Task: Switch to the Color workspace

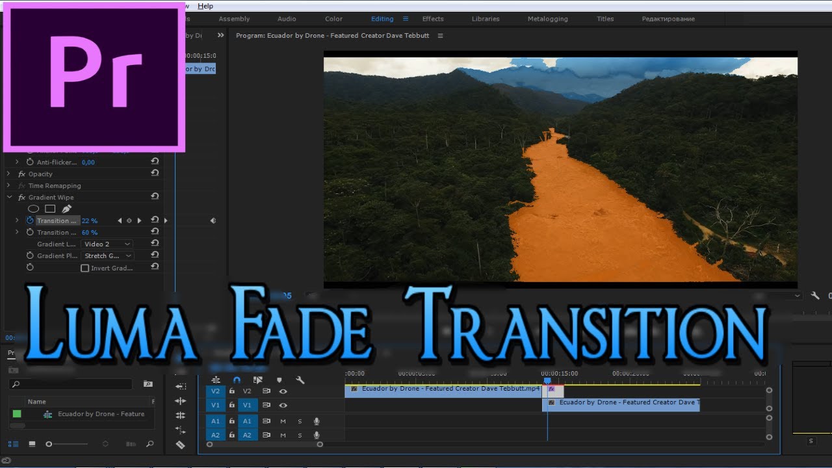Action: click(x=333, y=19)
